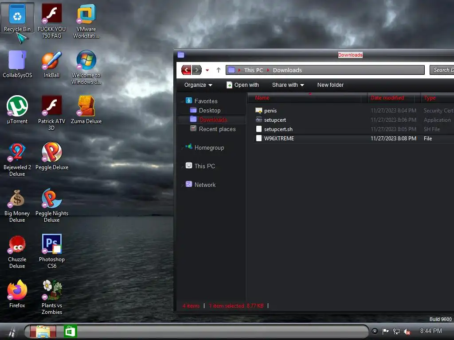Screen dimensions: 454x340
Task: Click the Open with button
Action: click(x=243, y=85)
